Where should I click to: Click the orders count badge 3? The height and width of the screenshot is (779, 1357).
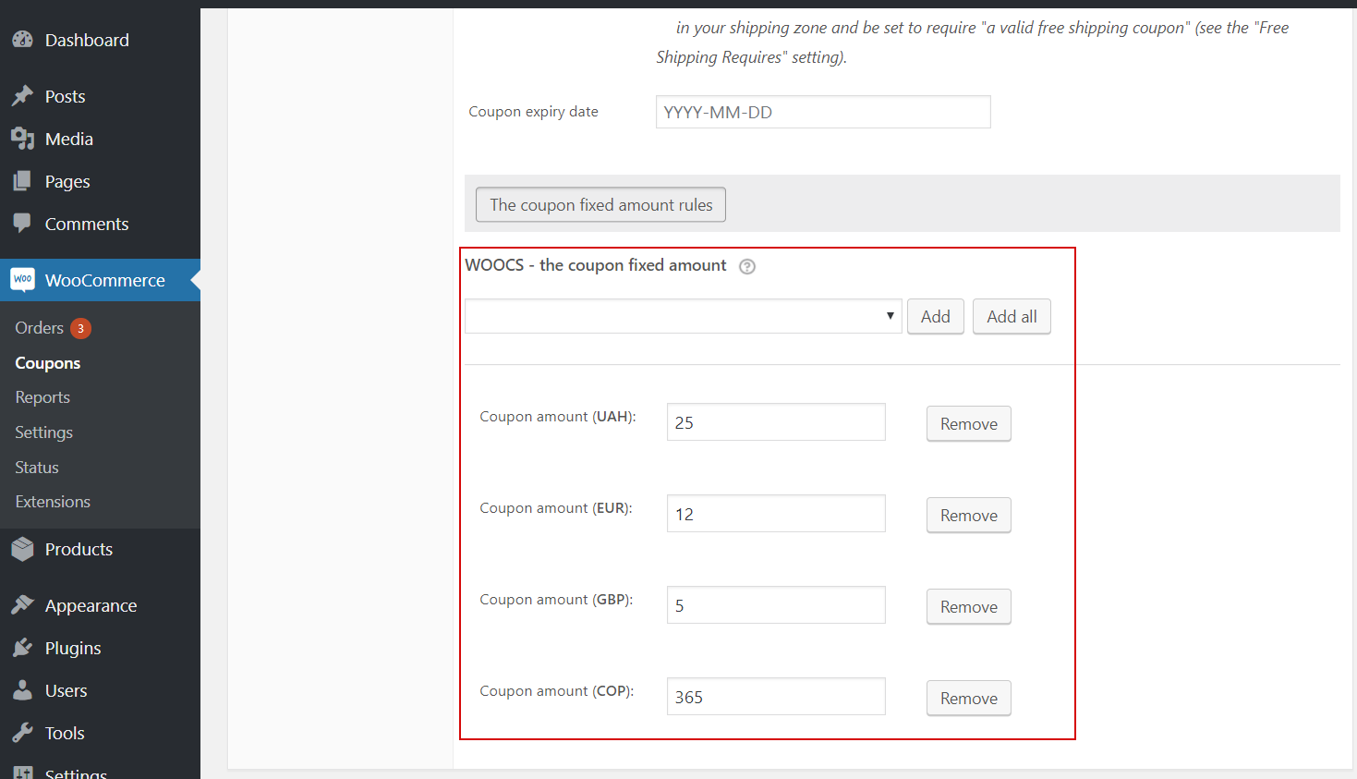(80, 328)
